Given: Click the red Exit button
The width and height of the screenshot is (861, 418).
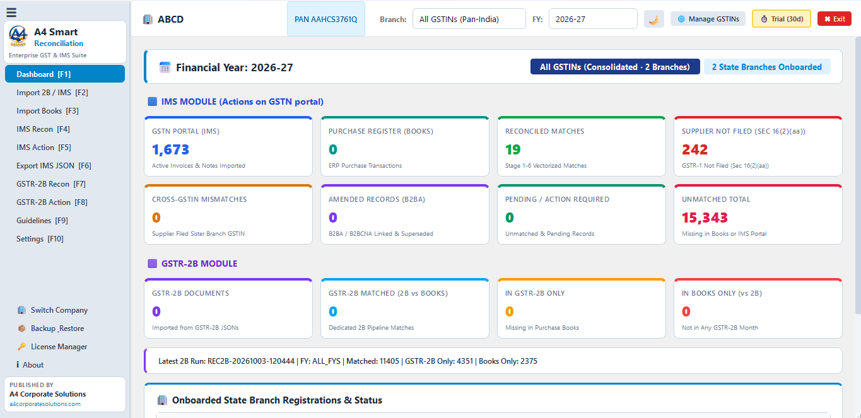Looking at the screenshot, I should (x=835, y=19).
